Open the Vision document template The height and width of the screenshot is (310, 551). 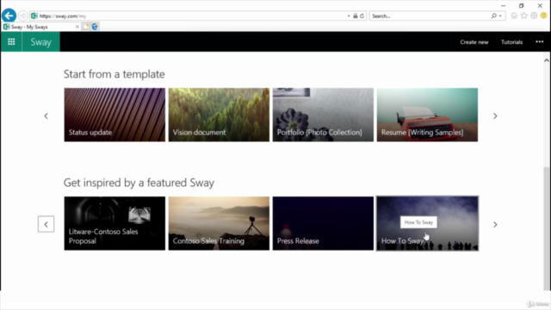pyautogui.click(x=219, y=115)
